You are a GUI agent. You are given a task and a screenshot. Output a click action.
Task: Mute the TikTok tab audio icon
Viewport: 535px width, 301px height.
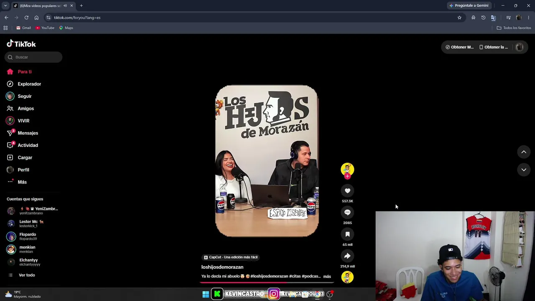[65, 5]
